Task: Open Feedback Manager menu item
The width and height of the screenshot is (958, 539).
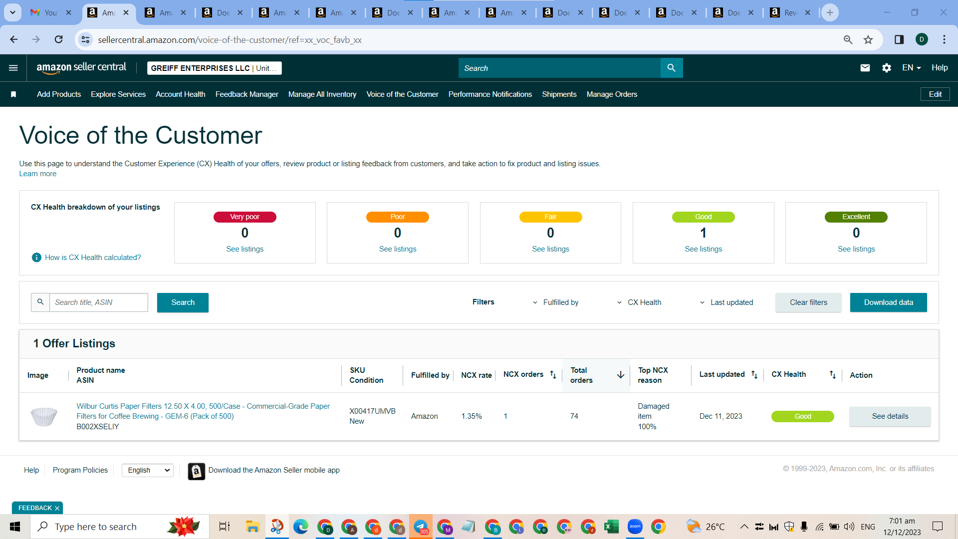Action: (x=247, y=94)
